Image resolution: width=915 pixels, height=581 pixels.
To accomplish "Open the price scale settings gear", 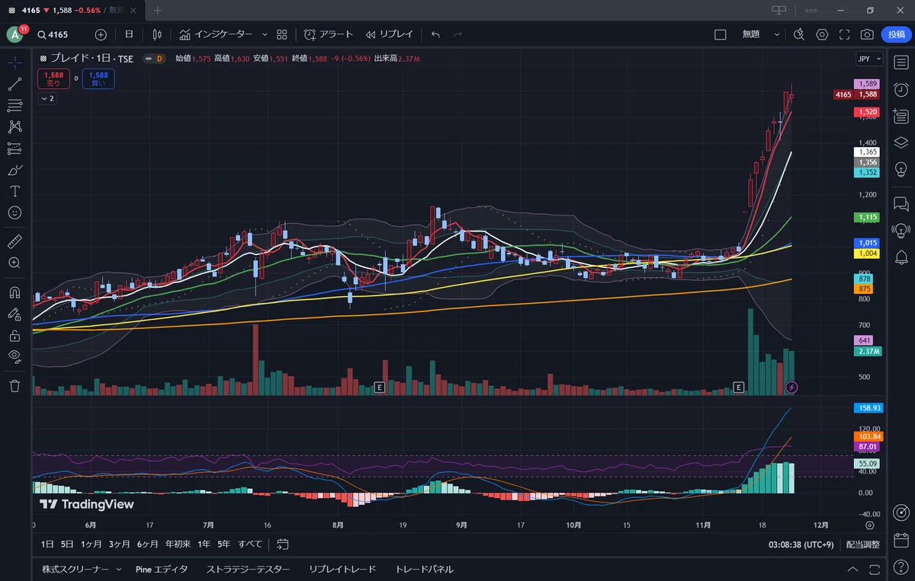I will (x=870, y=525).
